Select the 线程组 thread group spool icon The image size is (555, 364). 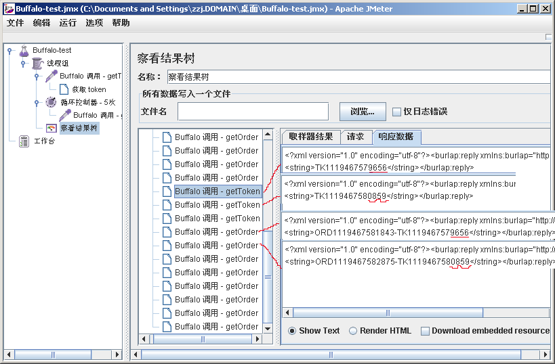[37, 63]
